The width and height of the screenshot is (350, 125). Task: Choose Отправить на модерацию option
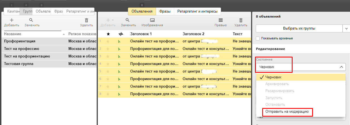click(287, 111)
